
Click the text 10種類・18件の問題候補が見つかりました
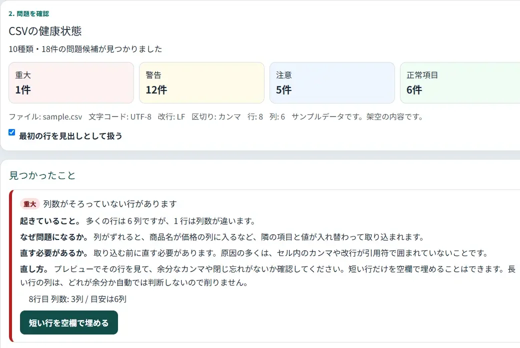85,49
